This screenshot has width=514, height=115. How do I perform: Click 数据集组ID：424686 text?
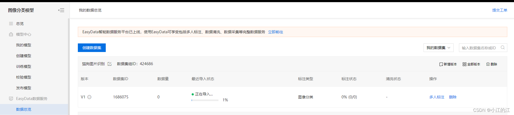click(x=135, y=64)
